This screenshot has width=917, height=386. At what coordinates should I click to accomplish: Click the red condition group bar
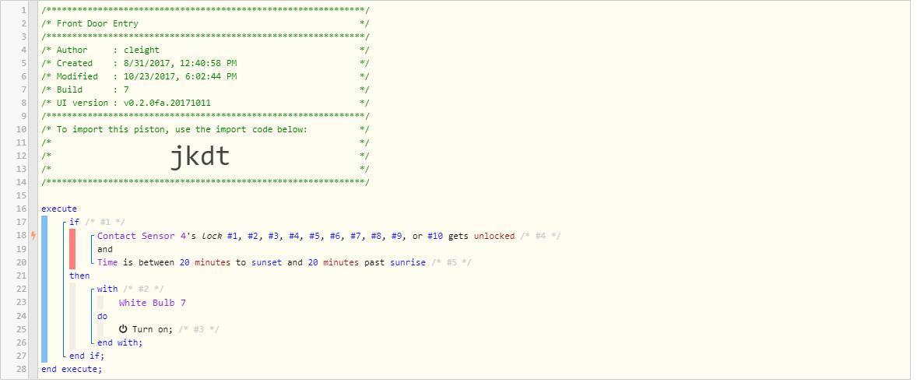72,249
